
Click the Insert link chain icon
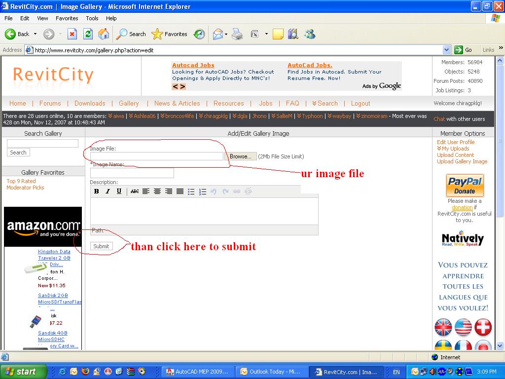(237, 191)
